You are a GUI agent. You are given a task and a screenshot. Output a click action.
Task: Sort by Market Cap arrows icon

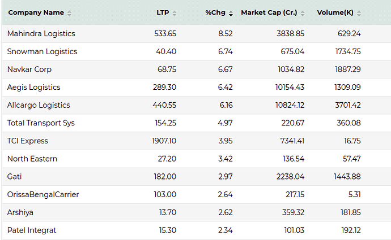click(x=303, y=14)
